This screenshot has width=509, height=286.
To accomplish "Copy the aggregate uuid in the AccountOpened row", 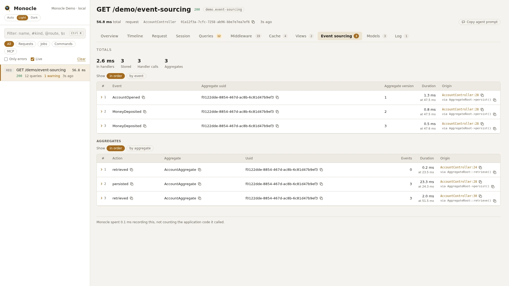I will pos(277,97).
